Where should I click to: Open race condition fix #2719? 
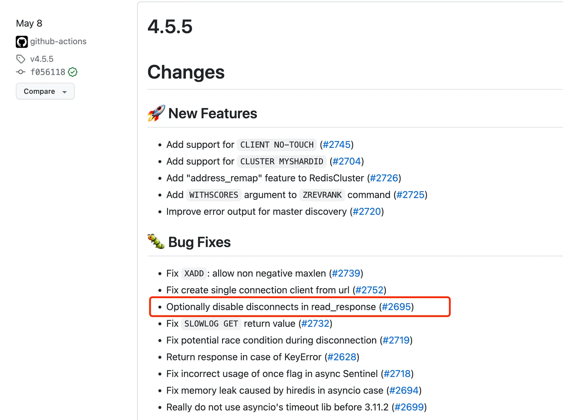[396, 340]
